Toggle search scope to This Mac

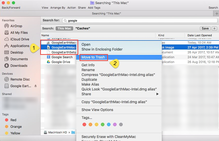click(64, 28)
